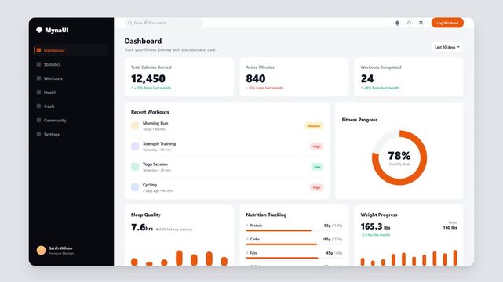The width and height of the screenshot is (503, 282).
Task: Click the Protein bullet icon
Action: (247, 226)
